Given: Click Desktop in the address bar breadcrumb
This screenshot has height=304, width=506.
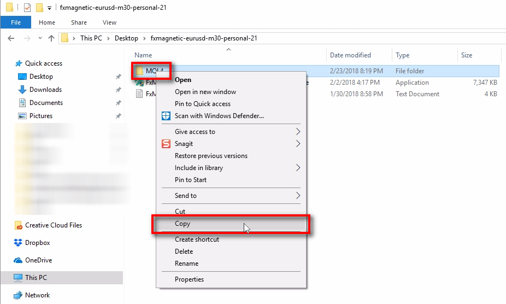Looking at the screenshot, I should pyautogui.click(x=126, y=38).
